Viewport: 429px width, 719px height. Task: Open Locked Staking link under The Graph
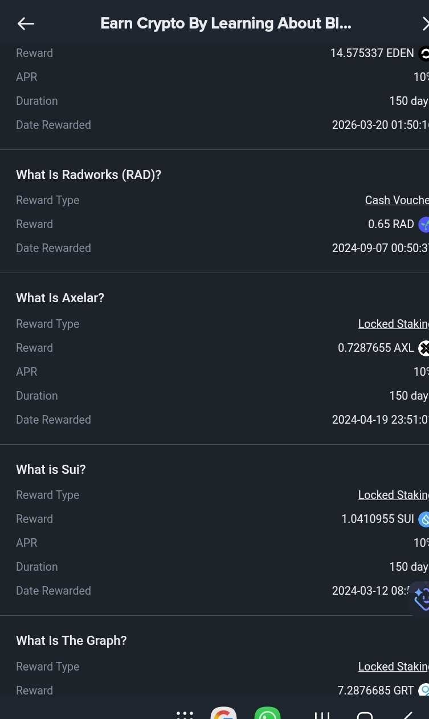coord(393,667)
